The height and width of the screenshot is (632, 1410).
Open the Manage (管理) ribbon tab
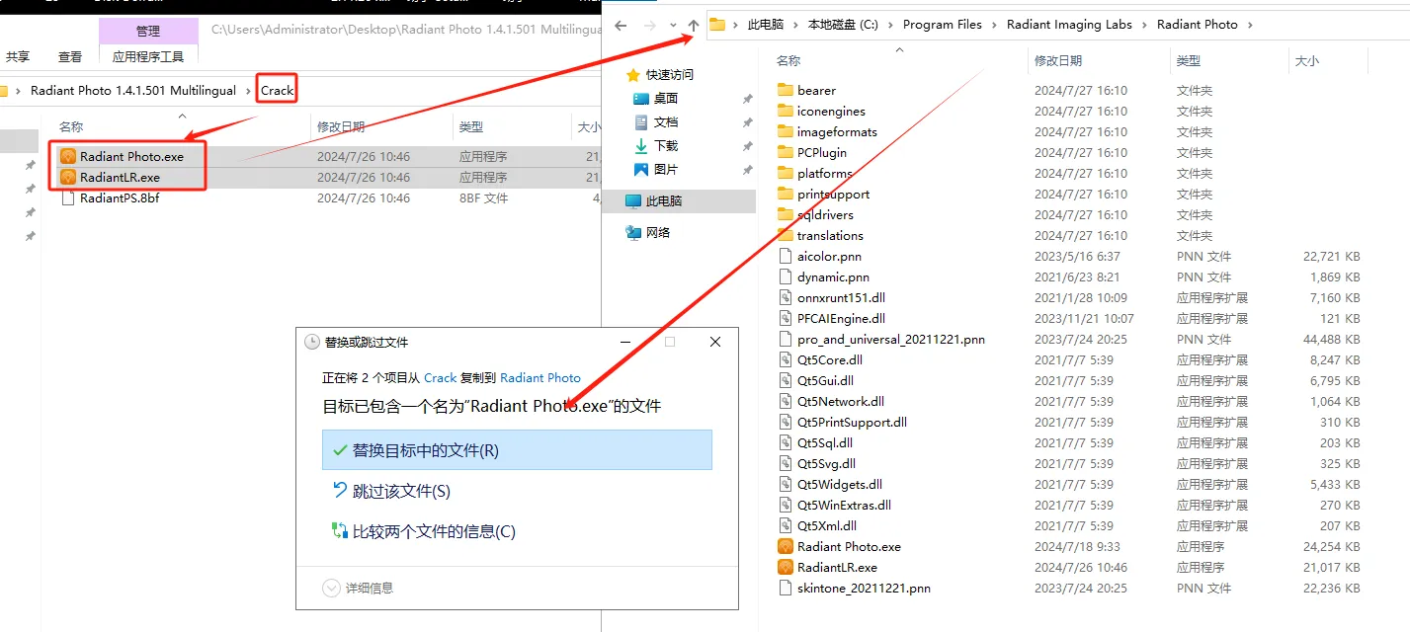pyautogui.click(x=148, y=32)
